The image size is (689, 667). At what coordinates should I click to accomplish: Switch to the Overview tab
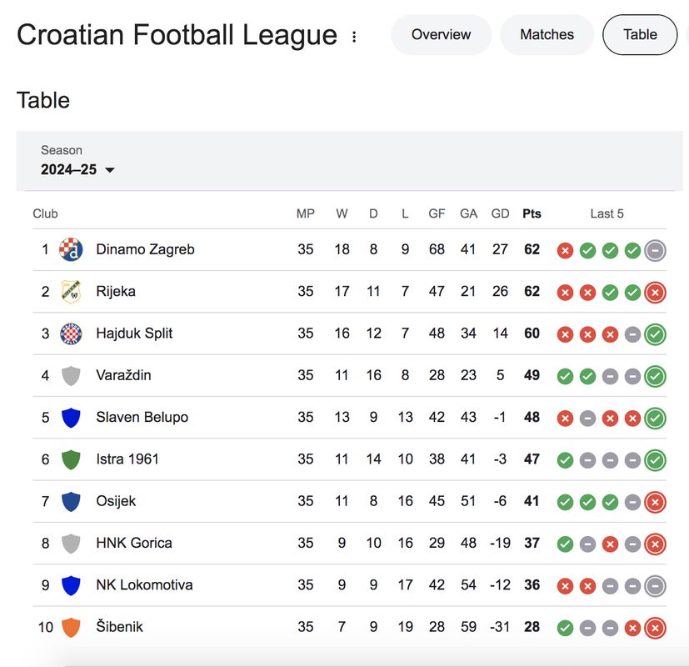pyautogui.click(x=441, y=34)
